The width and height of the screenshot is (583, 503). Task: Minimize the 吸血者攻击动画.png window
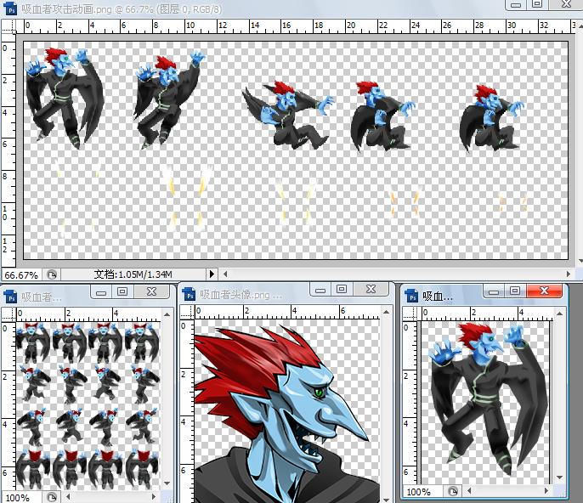516,5
